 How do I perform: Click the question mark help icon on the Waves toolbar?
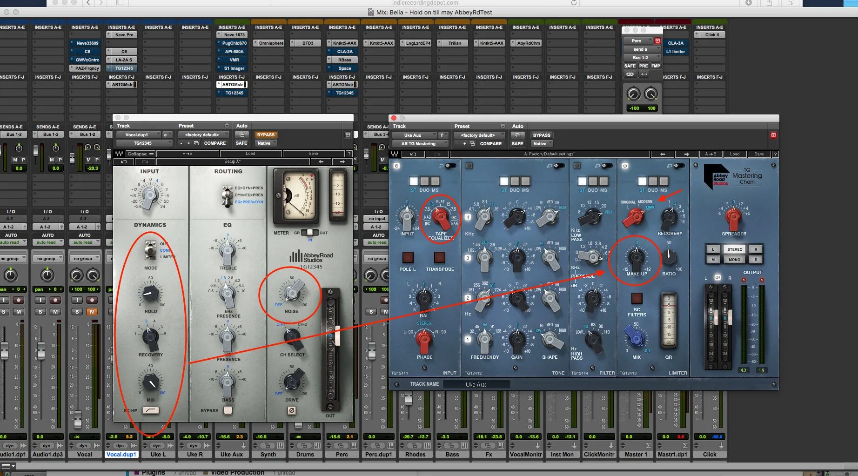point(350,154)
